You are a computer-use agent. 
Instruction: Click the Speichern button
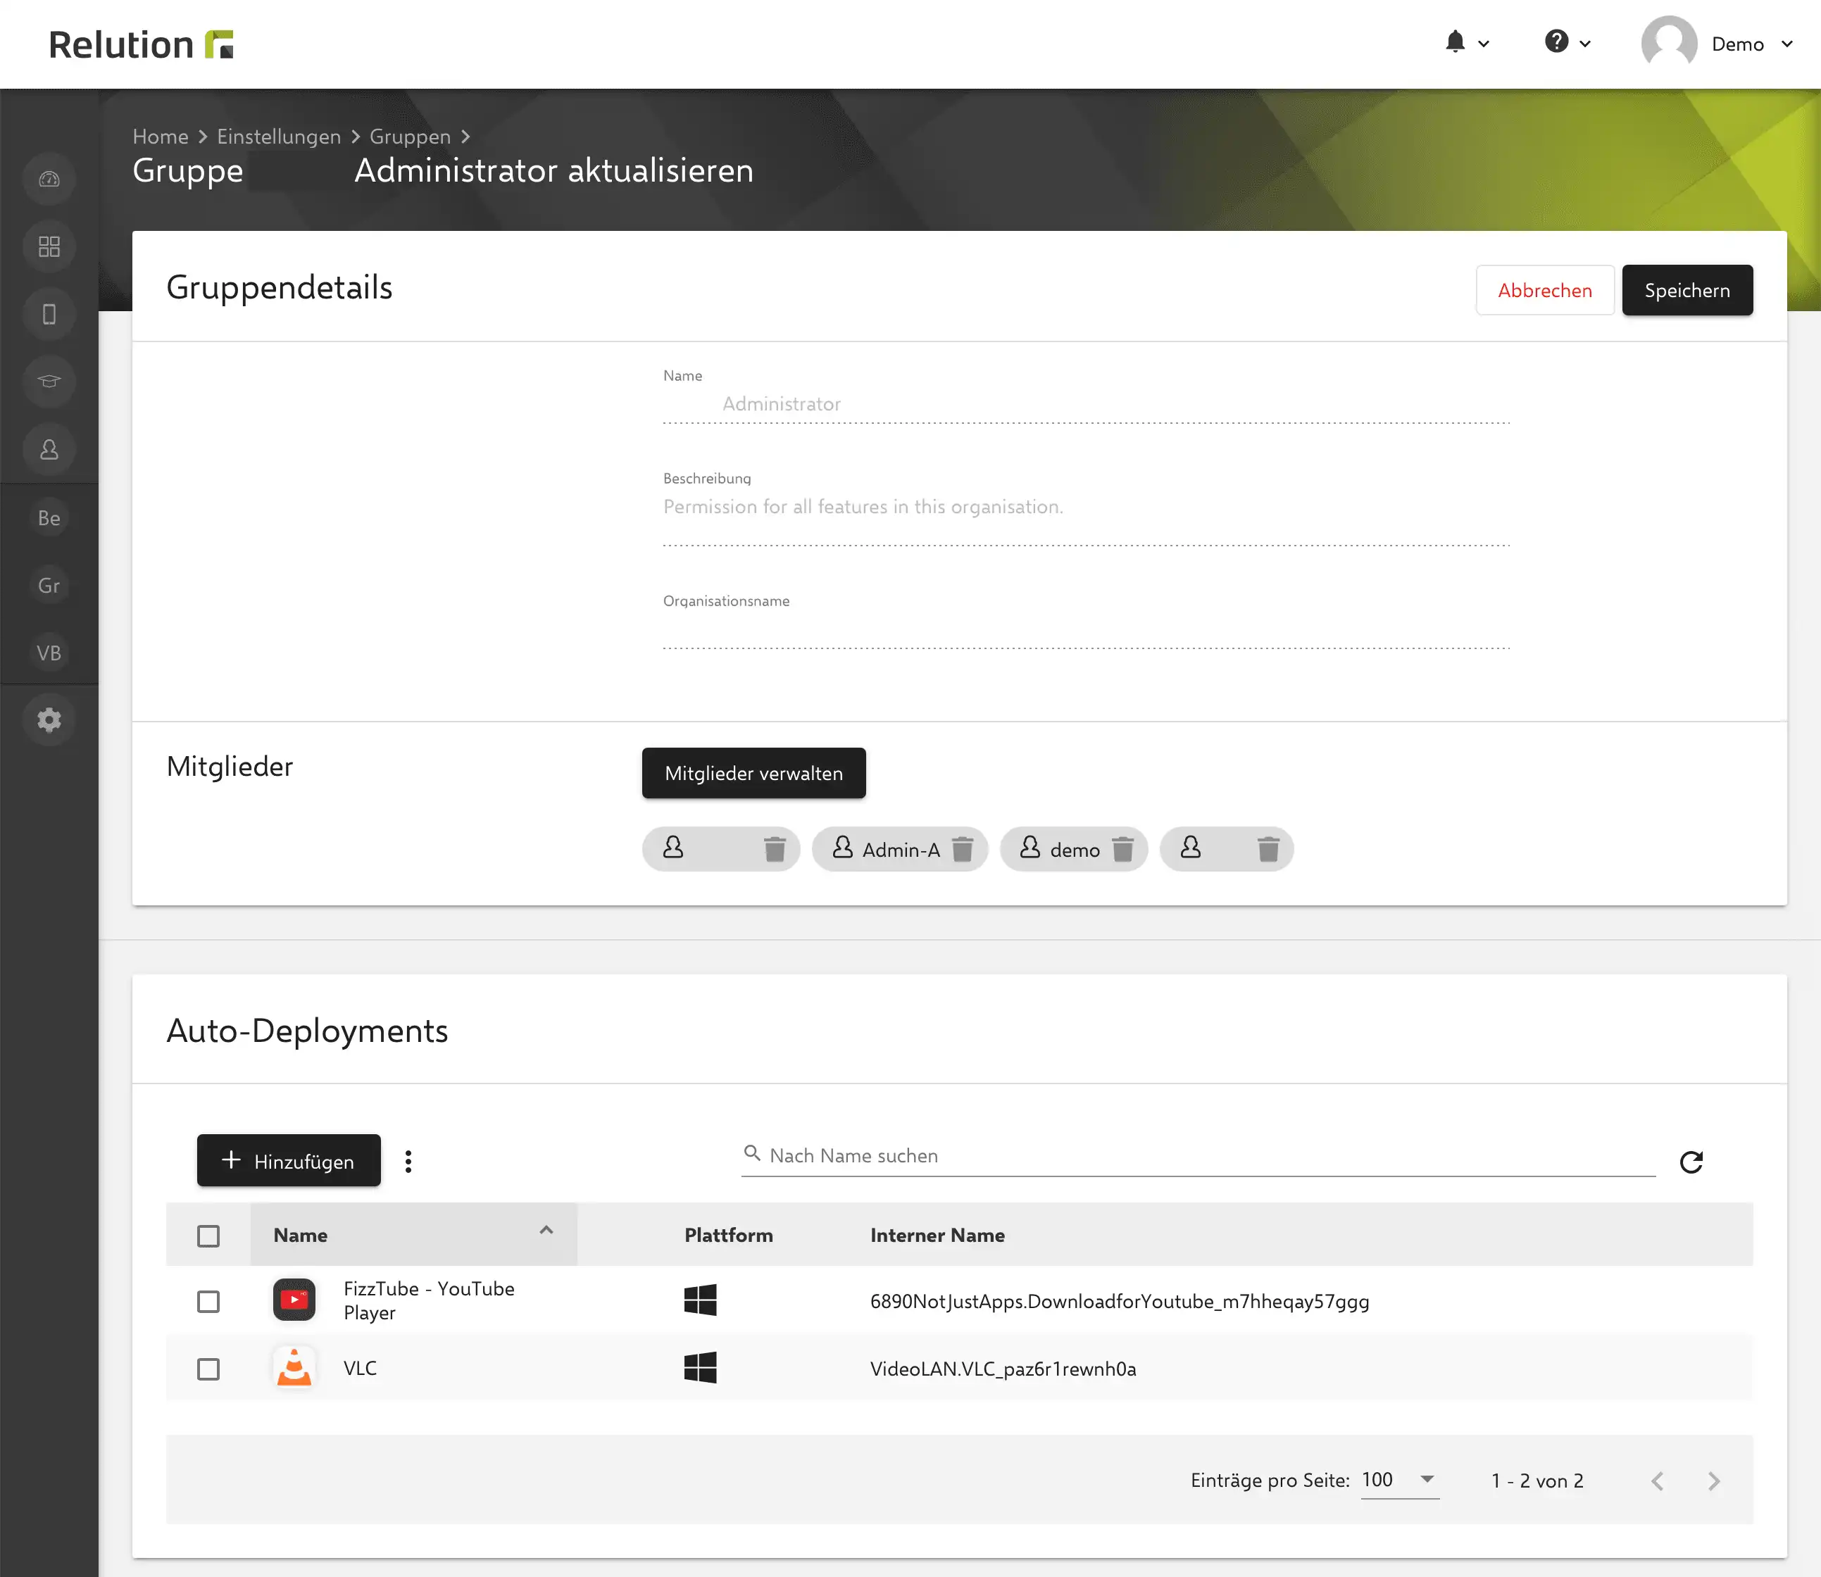tap(1687, 290)
